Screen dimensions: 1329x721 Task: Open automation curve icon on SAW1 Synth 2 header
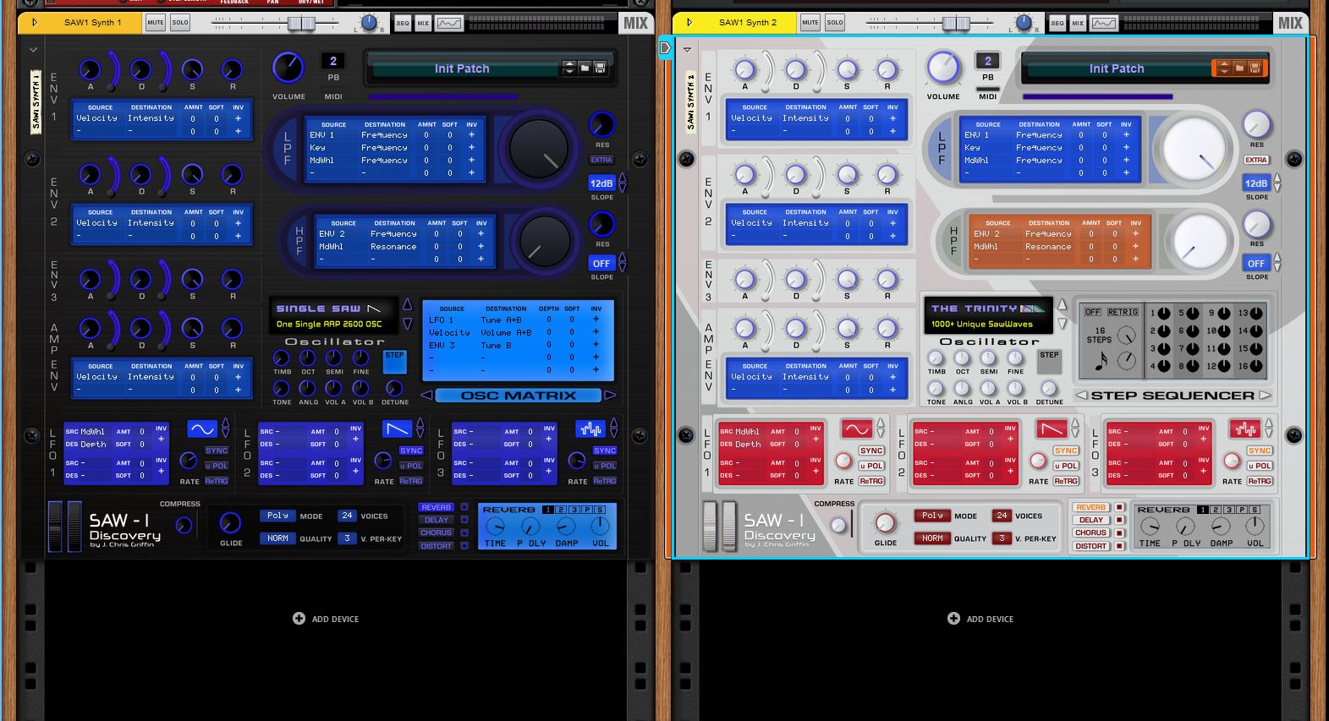1104,23
